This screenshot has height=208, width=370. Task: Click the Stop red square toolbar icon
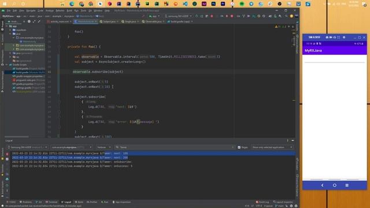click(232, 16)
